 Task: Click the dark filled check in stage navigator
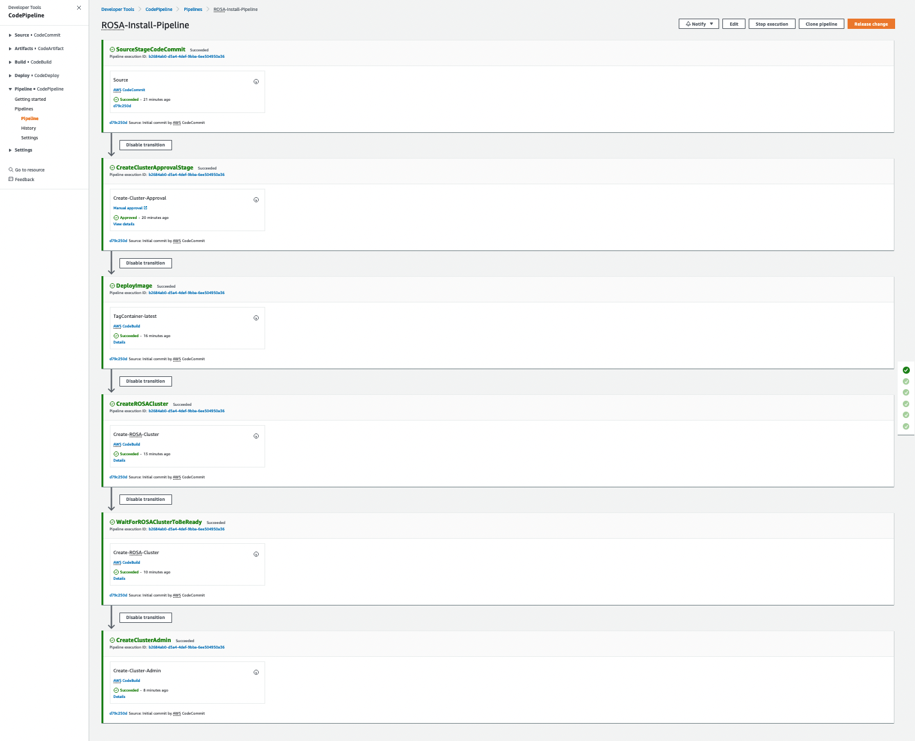click(x=906, y=370)
